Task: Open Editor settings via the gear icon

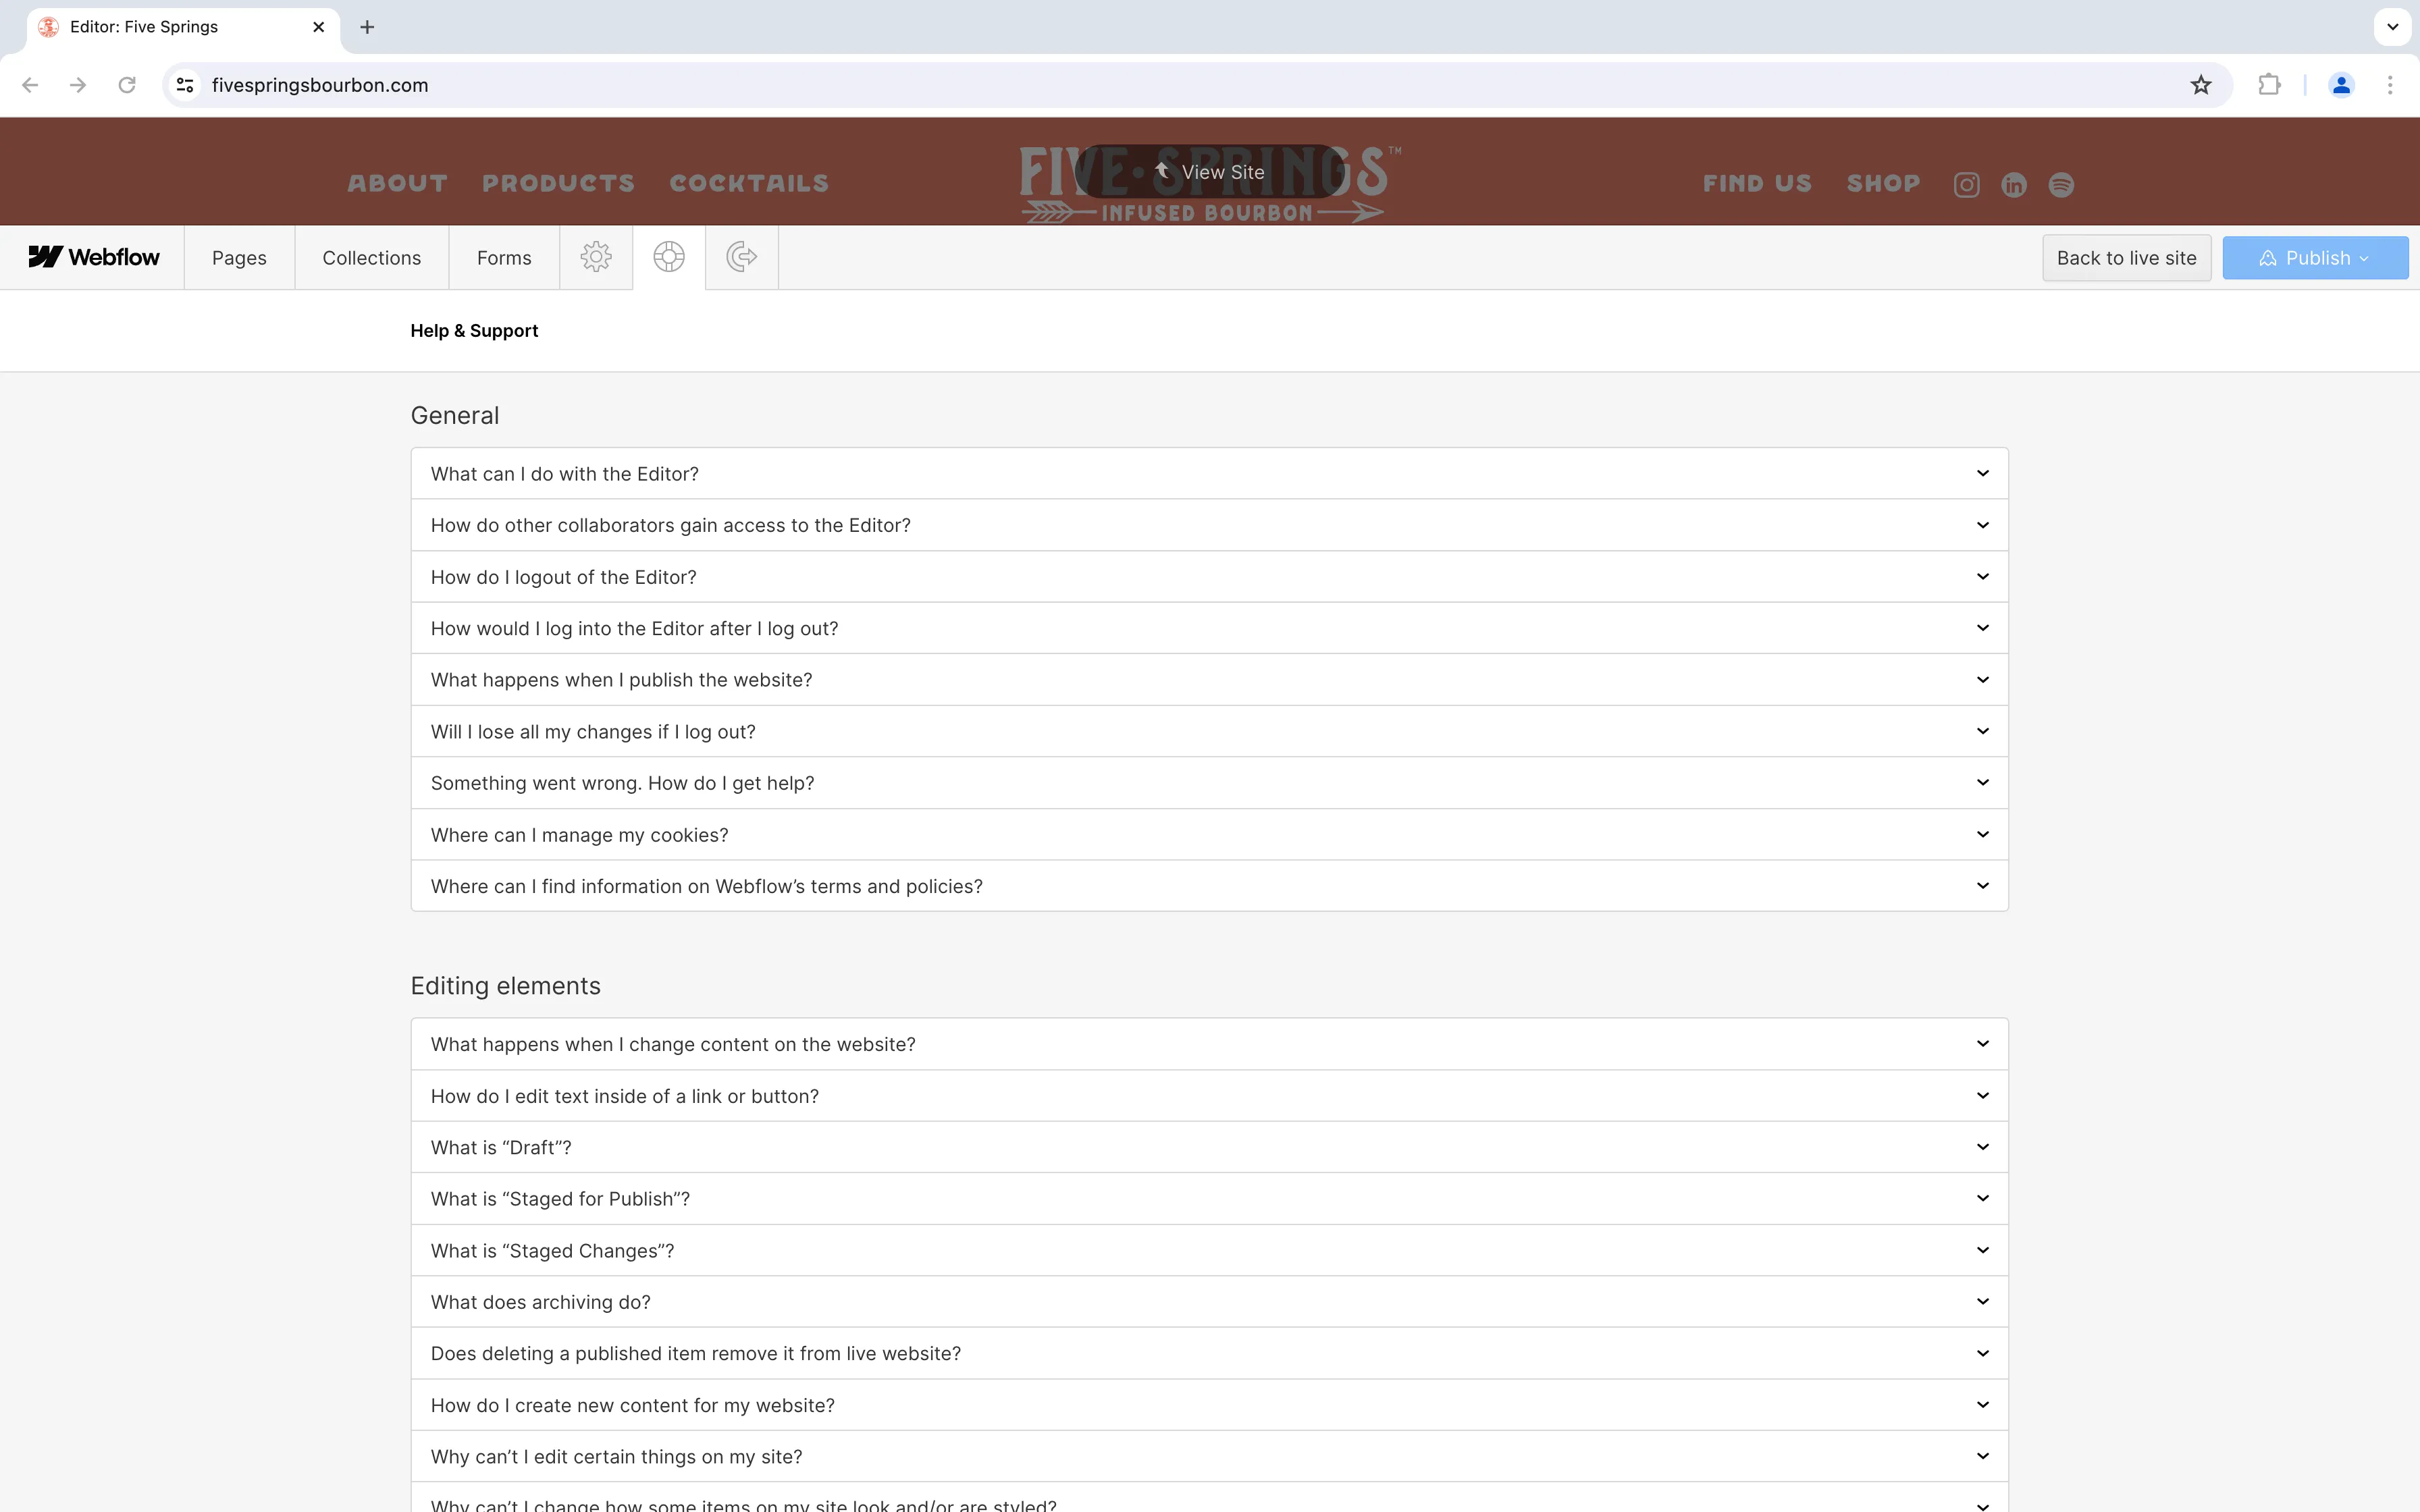Action: (x=596, y=257)
